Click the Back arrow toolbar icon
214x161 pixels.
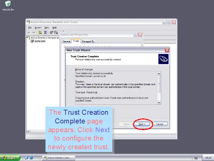29,33
